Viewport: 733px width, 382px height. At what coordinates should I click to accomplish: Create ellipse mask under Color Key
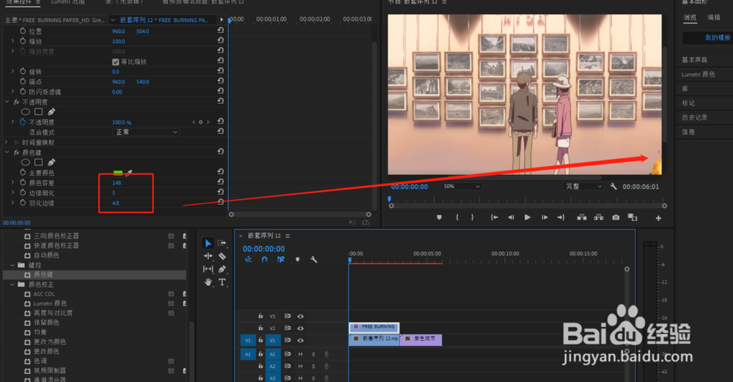[x=26, y=162]
